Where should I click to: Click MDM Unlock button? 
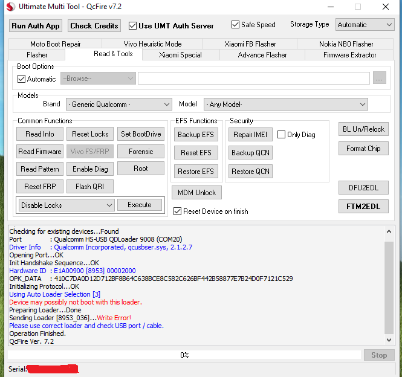[196, 193]
